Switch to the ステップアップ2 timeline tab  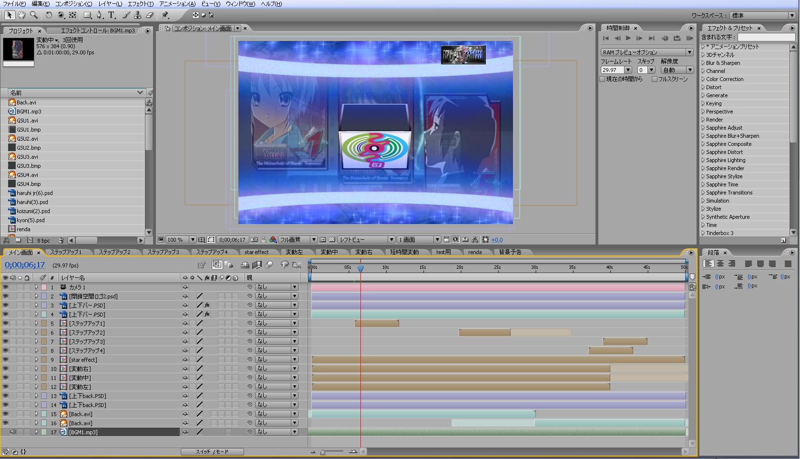point(114,252)
